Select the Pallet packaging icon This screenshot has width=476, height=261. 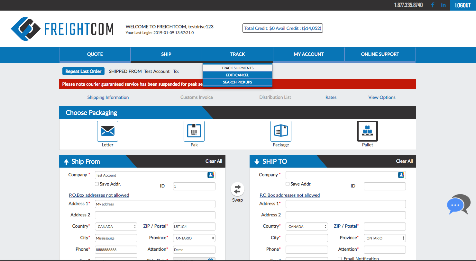(367, 131)
